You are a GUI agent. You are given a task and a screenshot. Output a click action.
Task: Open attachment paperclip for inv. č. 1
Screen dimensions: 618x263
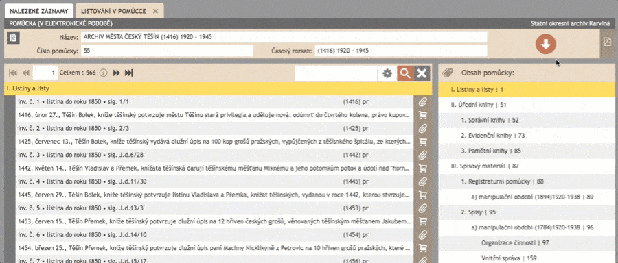click(x=423, y=102)
